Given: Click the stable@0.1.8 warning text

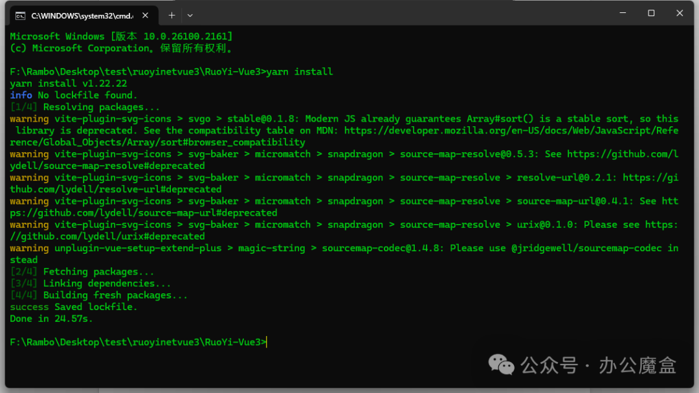Looking at the screenshot, I should pyautogui.click(x=263, y=118).
